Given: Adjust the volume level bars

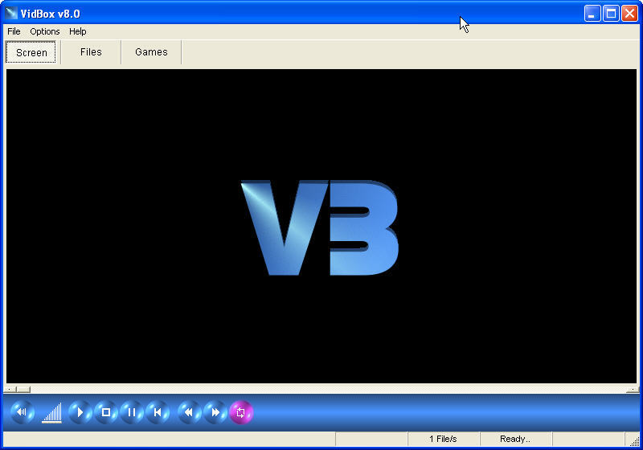Looking at the screenshot, I should [52, 413].
